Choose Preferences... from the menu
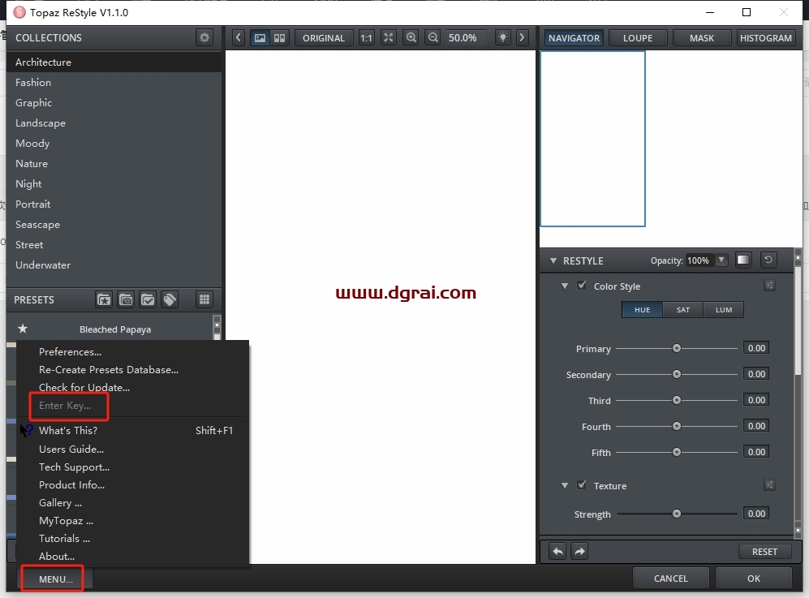This screenshot has width=809, height=598. (70, 352)
